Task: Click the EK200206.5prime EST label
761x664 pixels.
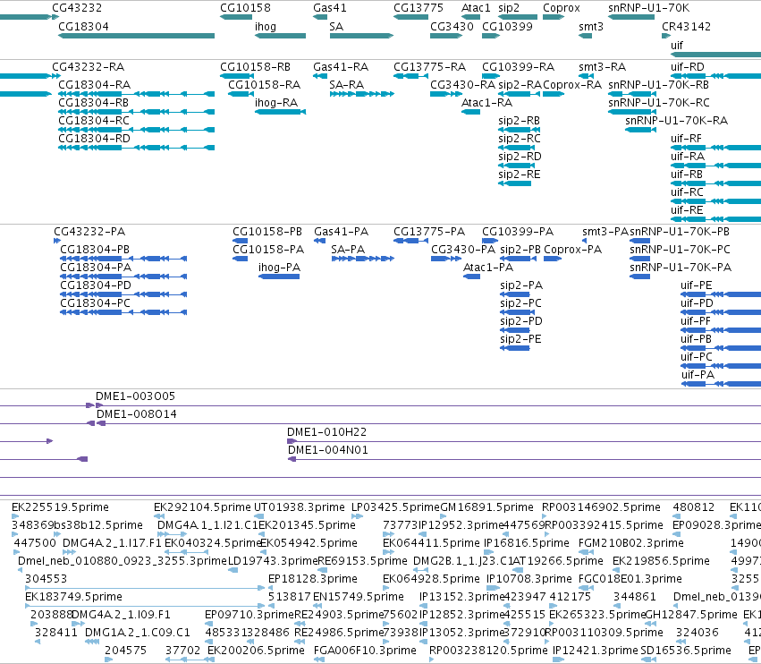Action: [x=256, y=651]
